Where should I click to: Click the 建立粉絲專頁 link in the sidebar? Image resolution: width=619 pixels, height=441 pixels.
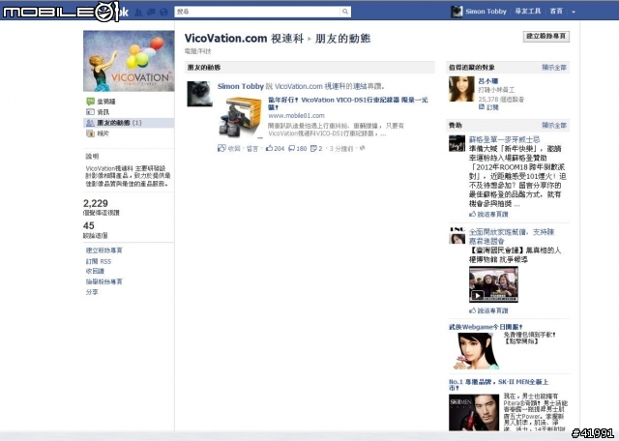point(104,250)
